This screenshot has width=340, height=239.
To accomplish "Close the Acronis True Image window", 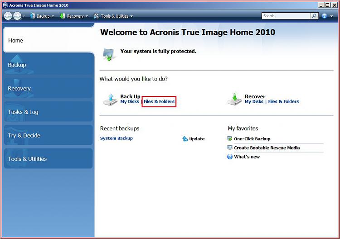I will click(x=335, y=5).
